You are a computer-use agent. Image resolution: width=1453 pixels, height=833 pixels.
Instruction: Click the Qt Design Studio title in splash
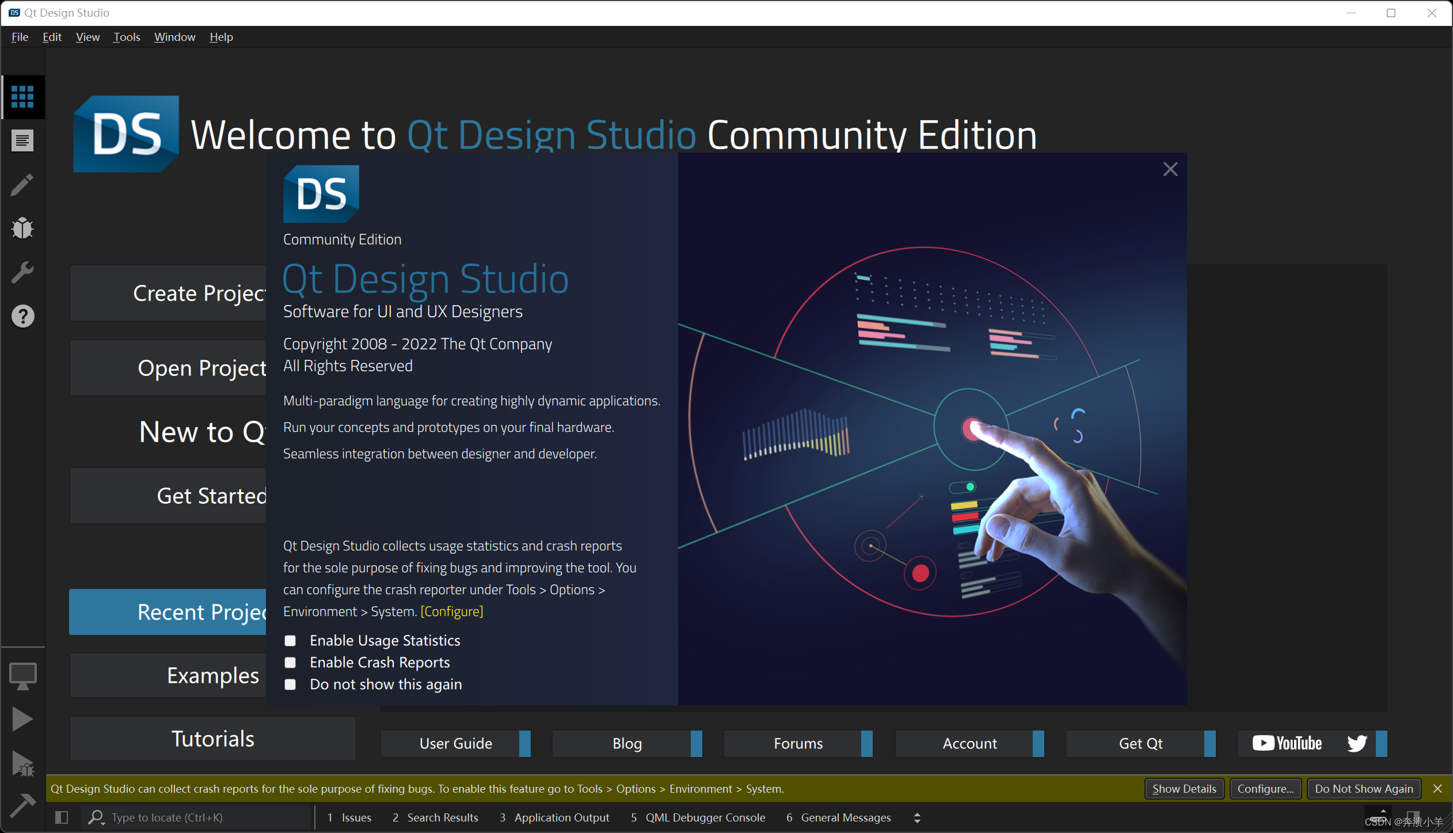tap(425, 279)
